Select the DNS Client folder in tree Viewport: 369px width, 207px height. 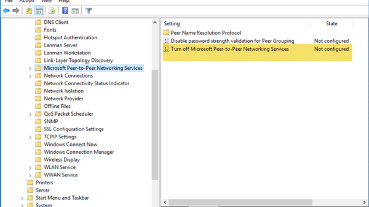[56, 22]
